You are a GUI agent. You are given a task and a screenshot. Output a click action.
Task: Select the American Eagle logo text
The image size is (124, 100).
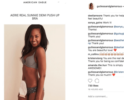pyautogui.click(x=35, y=2)
